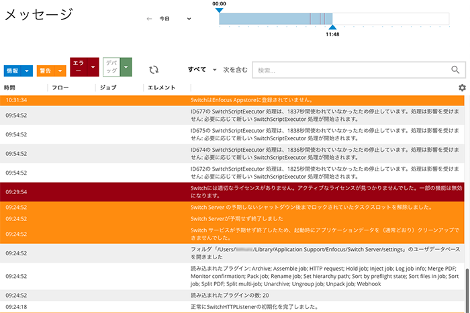Go back using the left arrow
The image size is (470, 313).
point(149,19)
